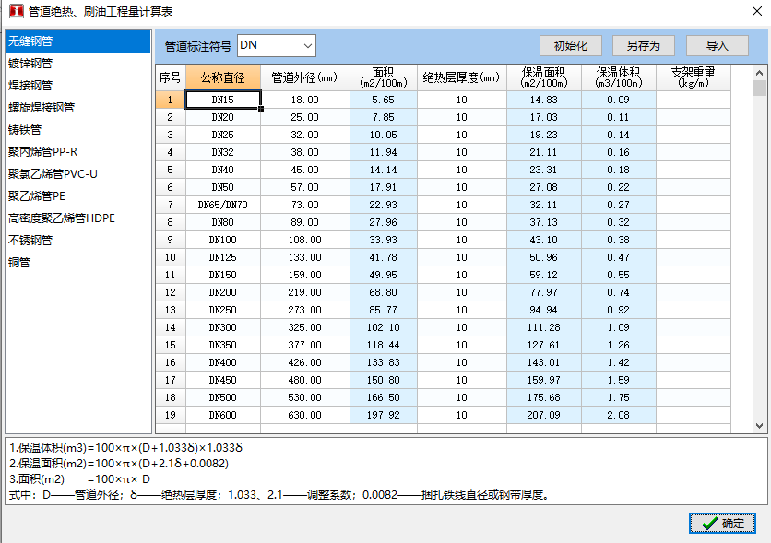Click the app icon in title bar
The height and width of the screenshot is (543, 771).
(x=13, y=11)
